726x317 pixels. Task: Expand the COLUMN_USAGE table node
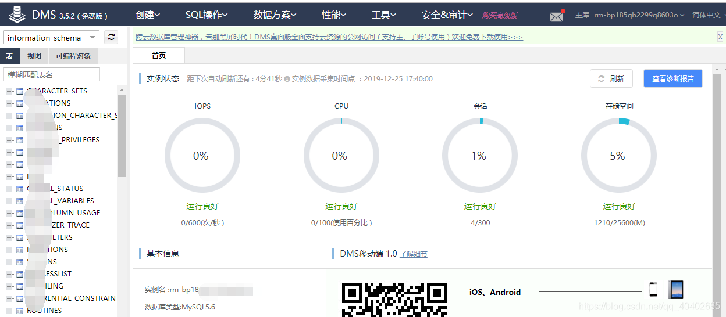click(9, 213)
